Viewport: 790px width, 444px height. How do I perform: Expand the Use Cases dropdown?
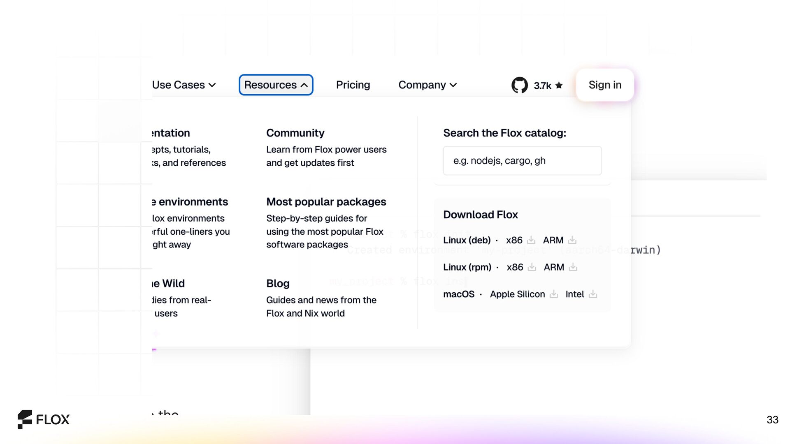[x=184, y=85]
